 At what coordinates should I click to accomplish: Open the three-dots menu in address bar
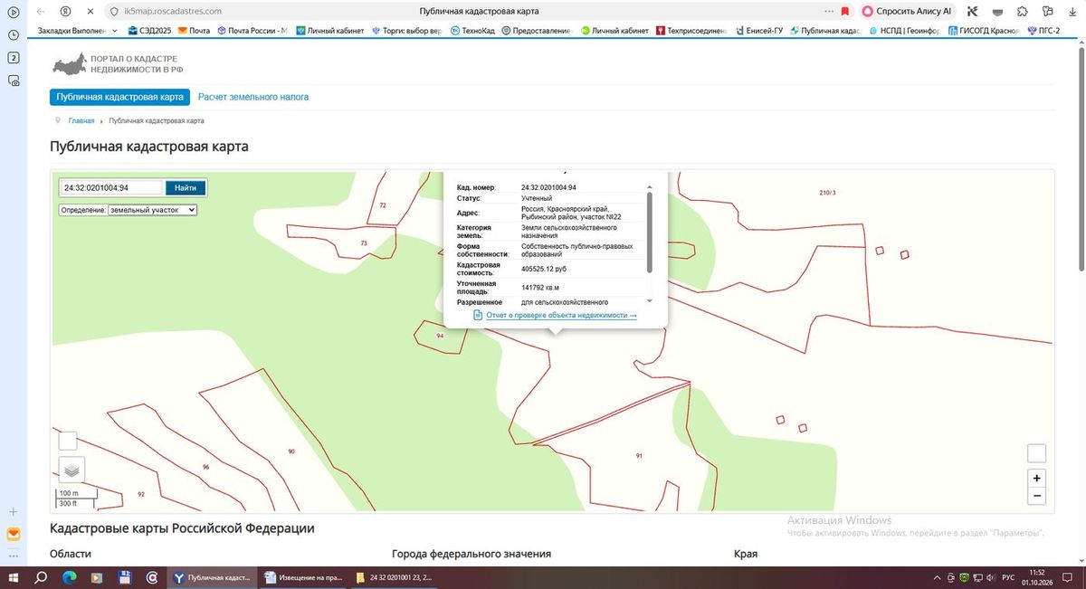coord(830,11)
